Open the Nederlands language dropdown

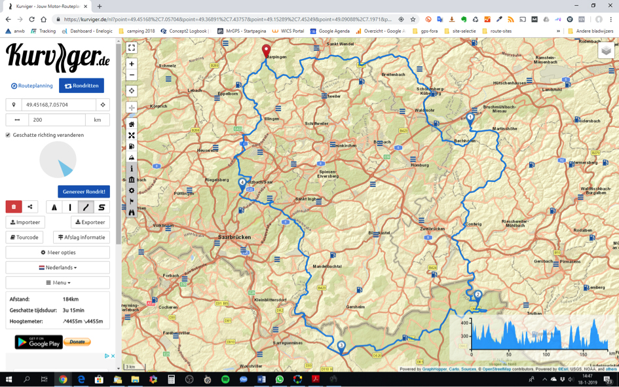click(58, 267)
